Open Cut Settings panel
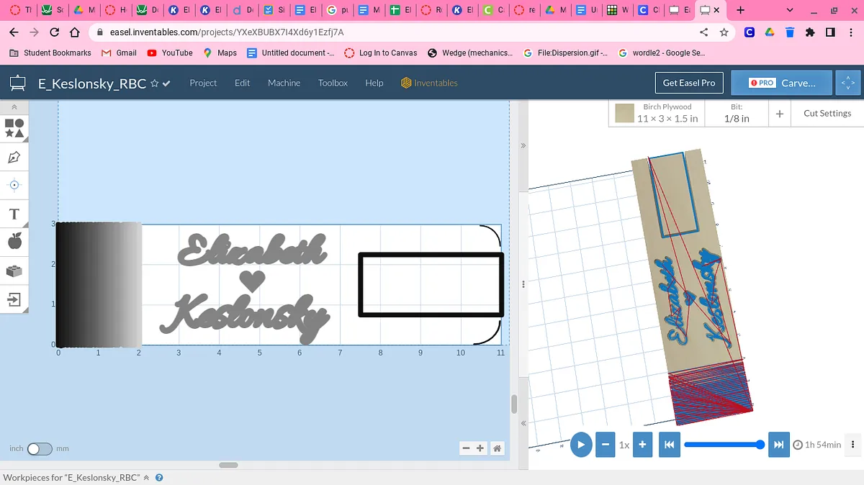This screenshot has width=864, height=485. click(x=827, y=113)
